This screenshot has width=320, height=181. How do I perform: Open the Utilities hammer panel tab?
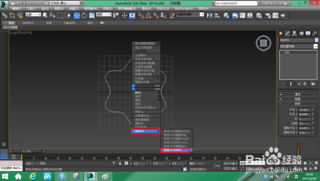pyautogui.click(x=315, y=33)
